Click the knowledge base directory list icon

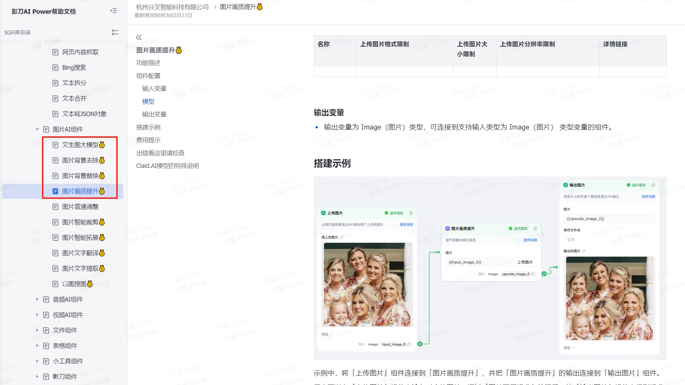pyautogui.click(x=115, y=32)
